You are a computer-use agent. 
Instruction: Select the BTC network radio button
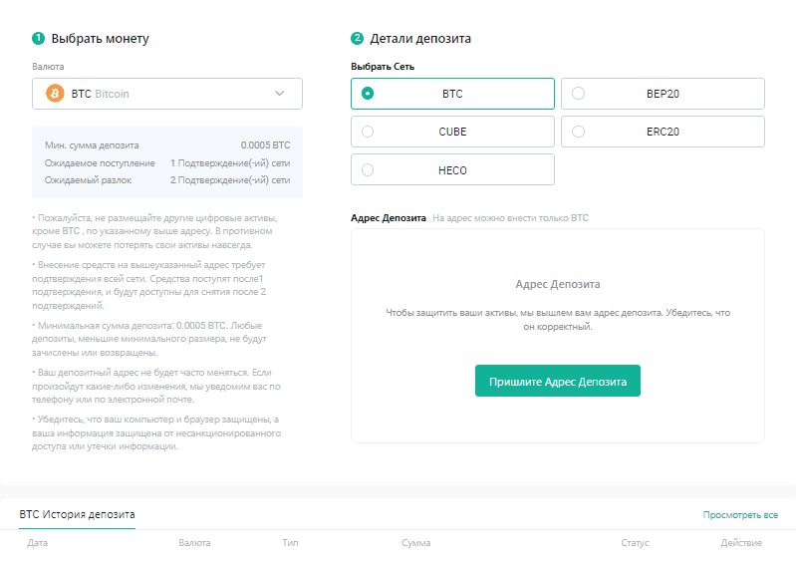pyautogui.click(x=368, y=94)
